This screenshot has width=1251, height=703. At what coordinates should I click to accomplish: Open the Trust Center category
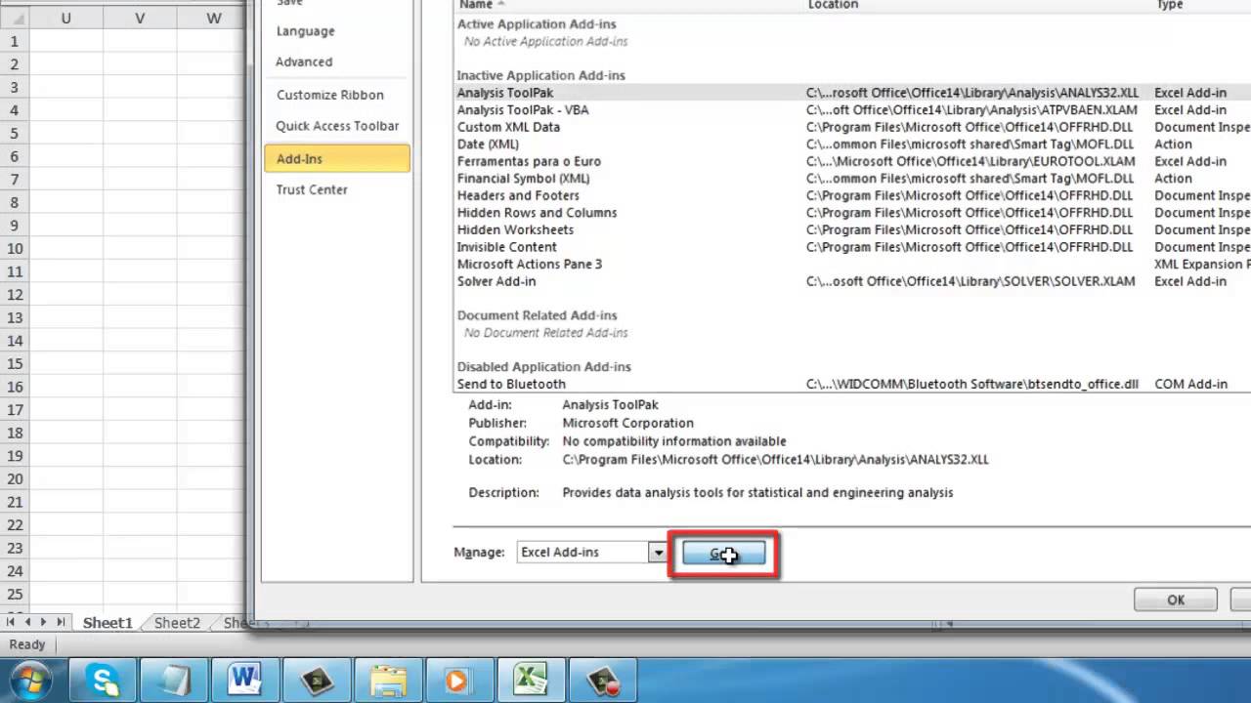[312, 189]
